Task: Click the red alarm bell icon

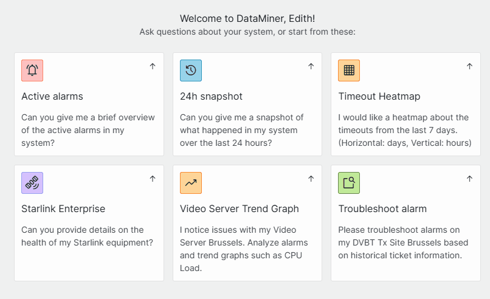Action: click(32, 70)
